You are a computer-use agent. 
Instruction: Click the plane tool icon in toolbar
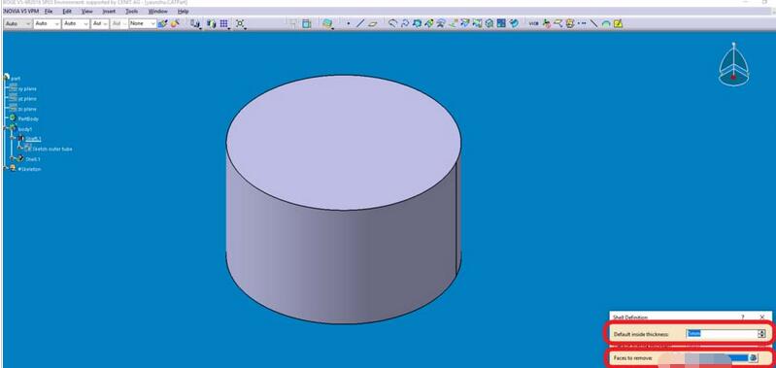pyautogui.click(x=373, y=23)
